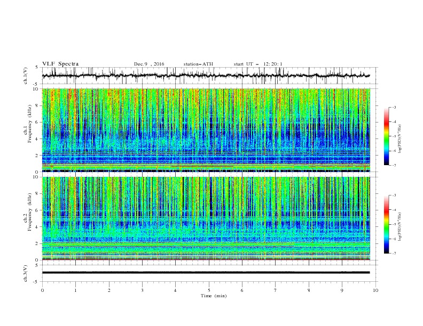The height and width of the screenshot is (326, 423).
Task: Click the ch.2 spectrogram panel
Action: 206,218
